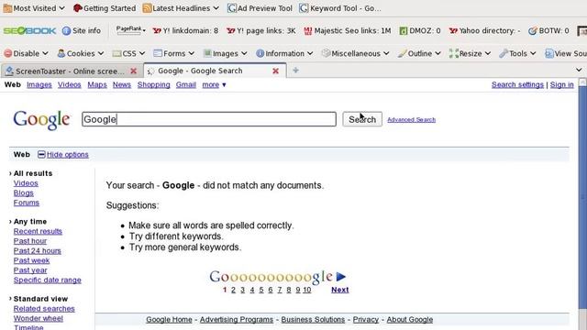
Task: Click the View Source toolbar item
Action: coord(566,53)
